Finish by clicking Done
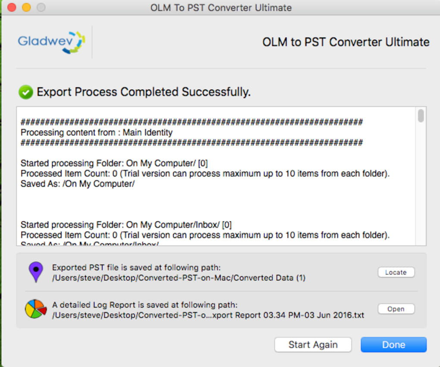 (393, 345)
